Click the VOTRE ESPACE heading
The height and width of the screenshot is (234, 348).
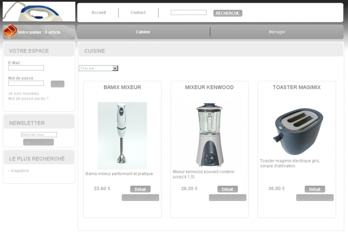[29, 51]
